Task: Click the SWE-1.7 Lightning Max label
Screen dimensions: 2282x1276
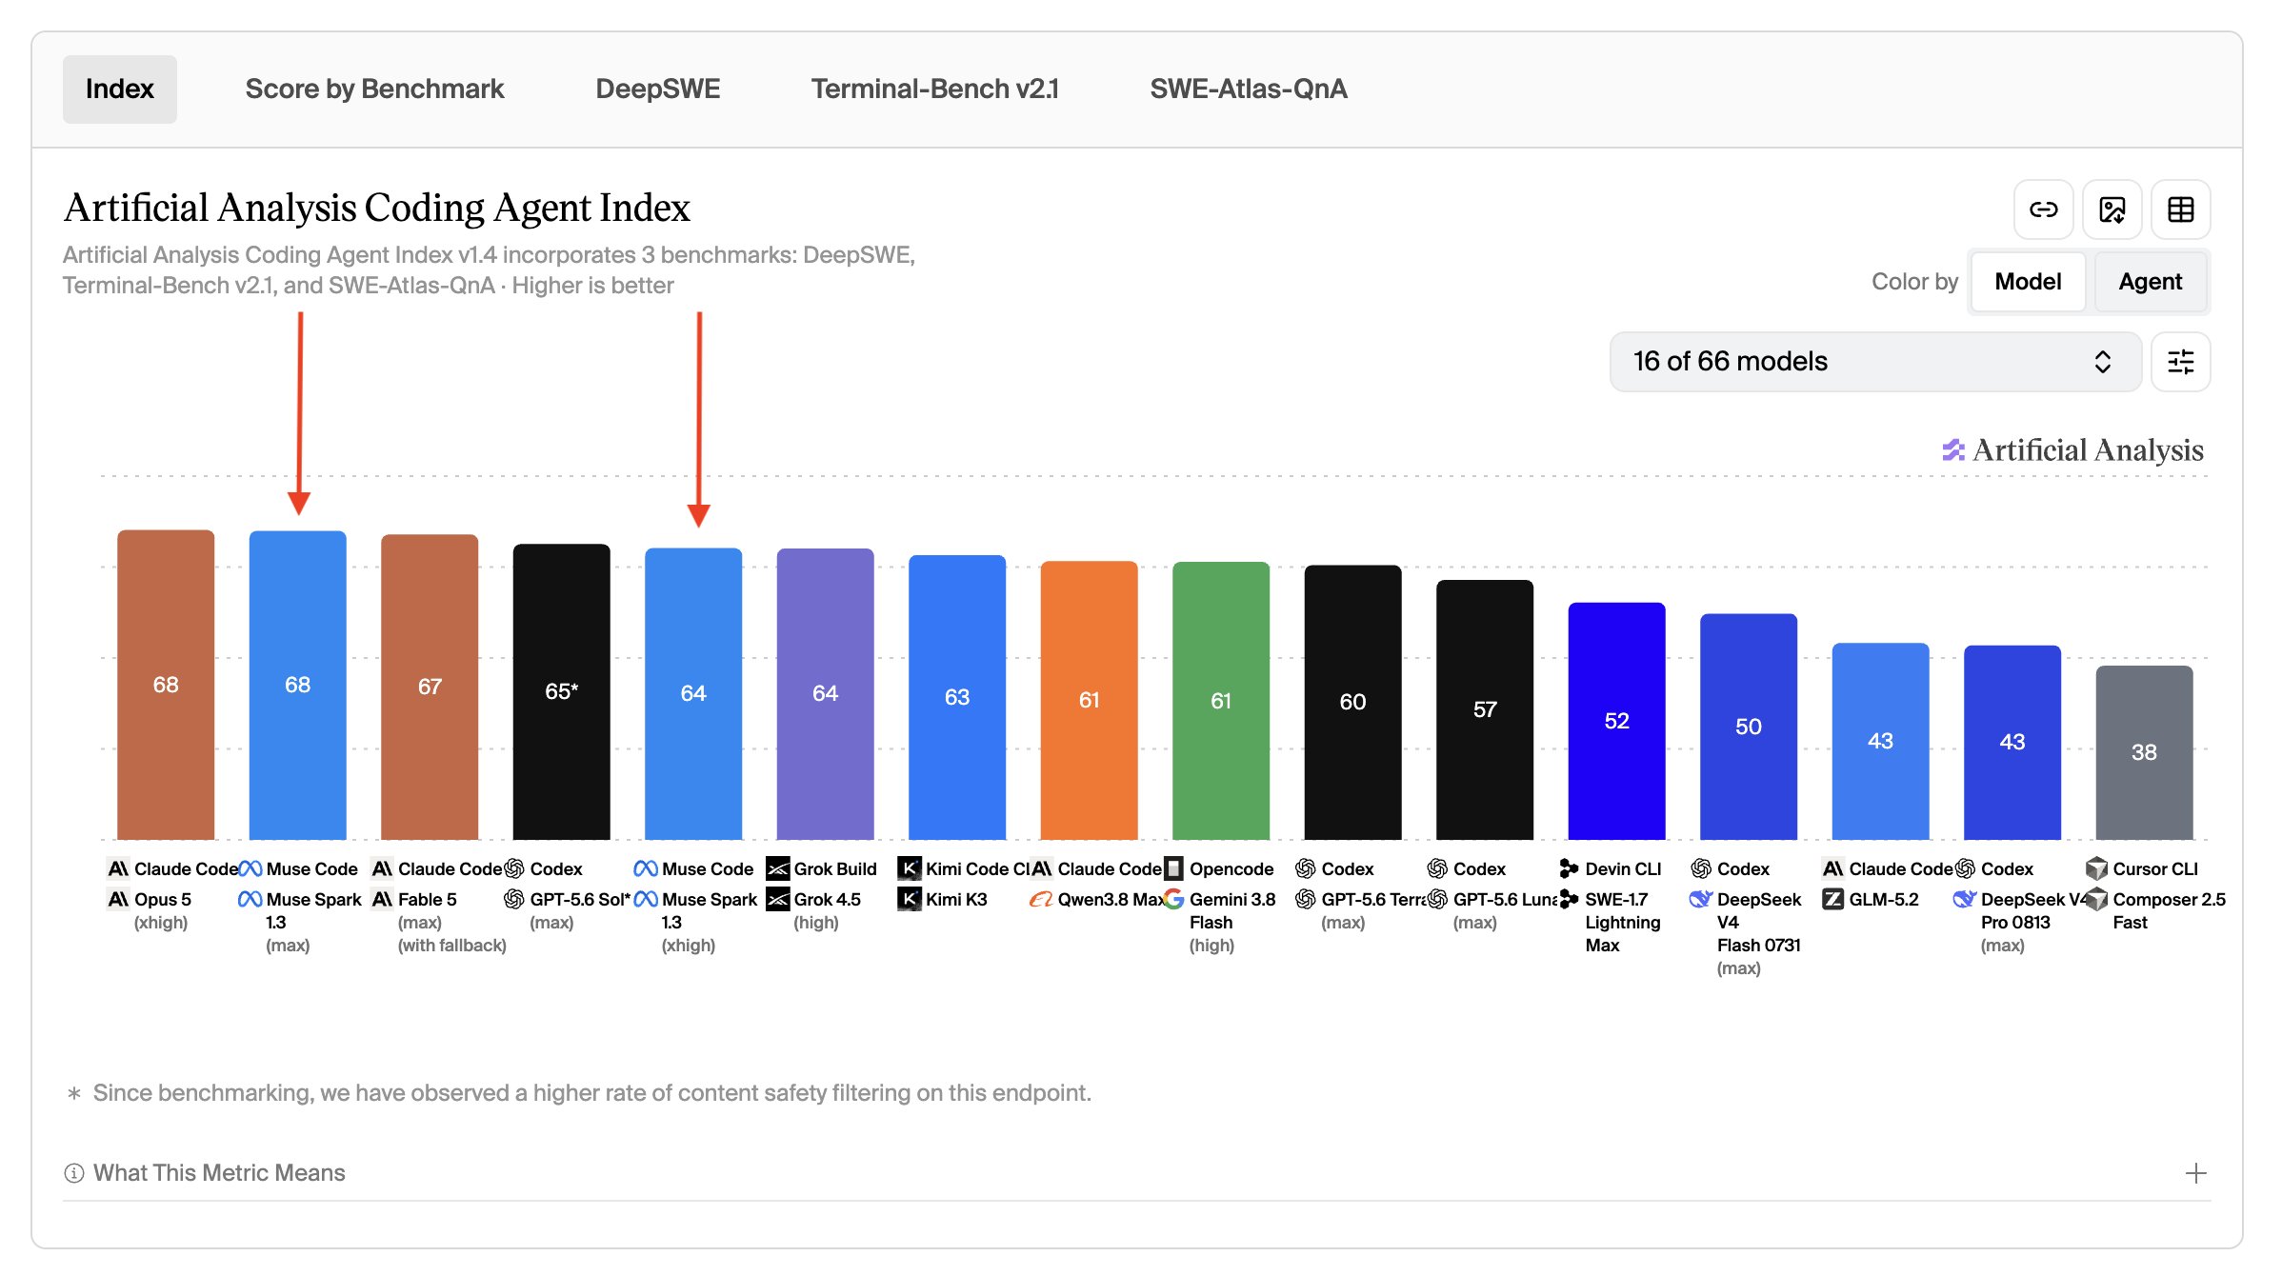Action: coord(1623,922)
